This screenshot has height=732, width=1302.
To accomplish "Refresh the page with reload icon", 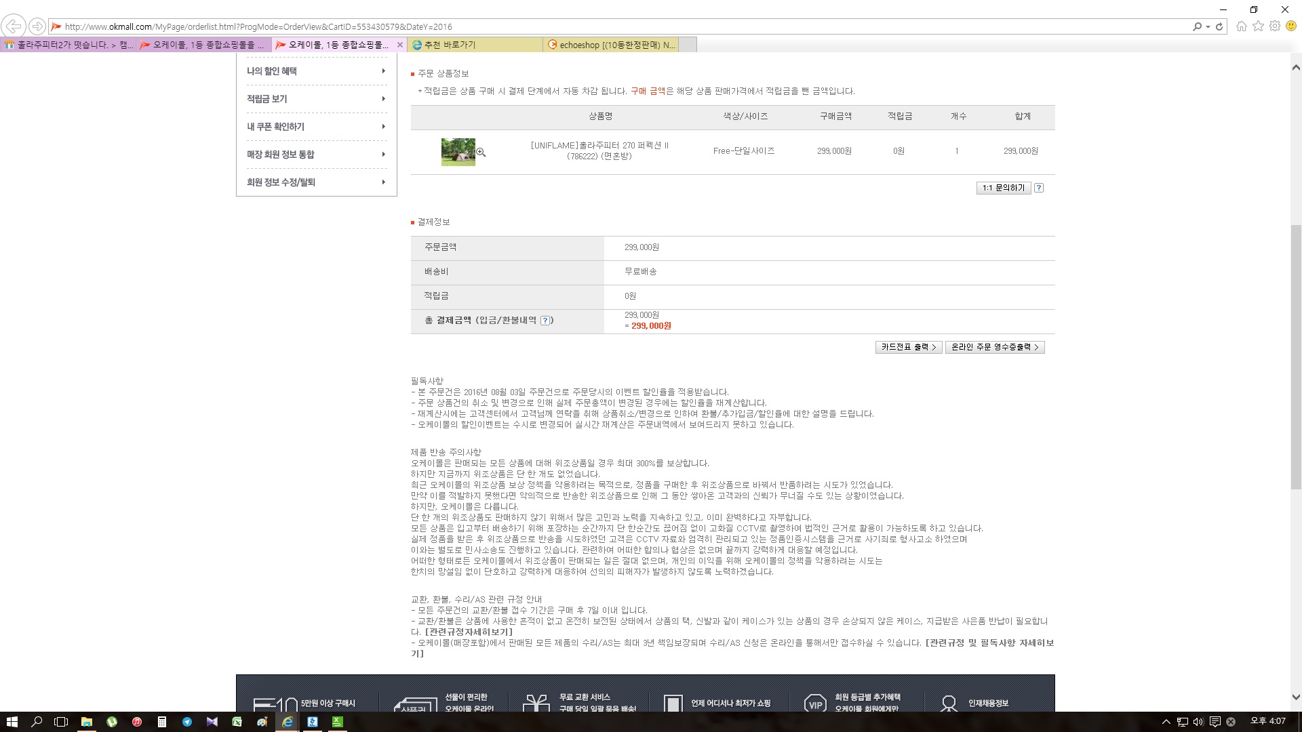I will [1219, 26].
